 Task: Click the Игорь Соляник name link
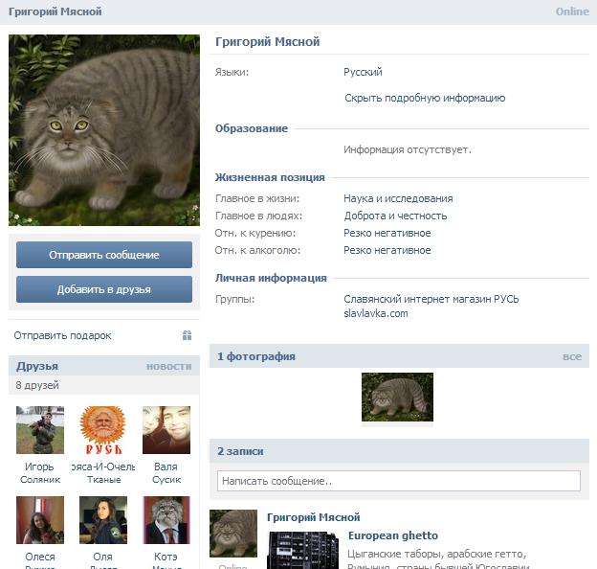[40, 473]
